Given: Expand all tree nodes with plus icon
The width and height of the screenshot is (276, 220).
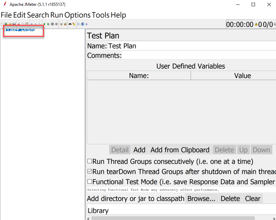Looking at the screenshot, I should coord(31,24).
